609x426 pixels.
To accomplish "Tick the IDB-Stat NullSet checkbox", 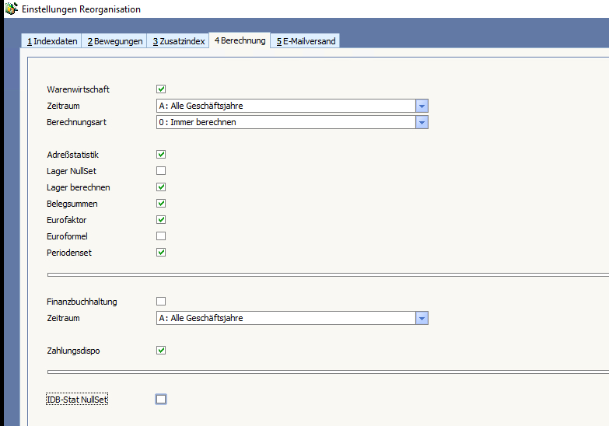I will (161, 400).
